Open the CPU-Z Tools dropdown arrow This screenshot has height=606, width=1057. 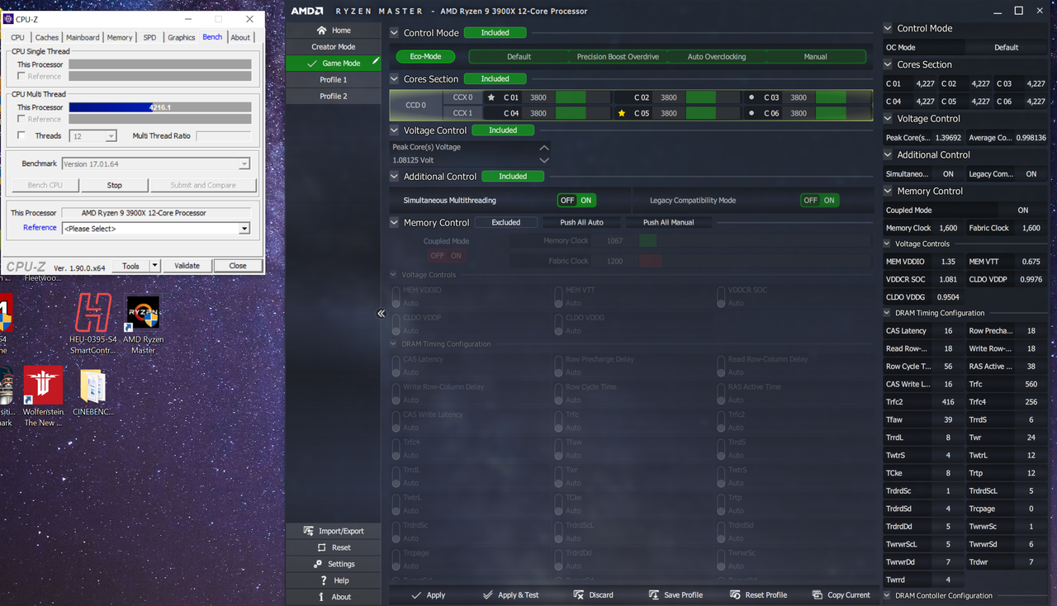click(x=154, y=266)
